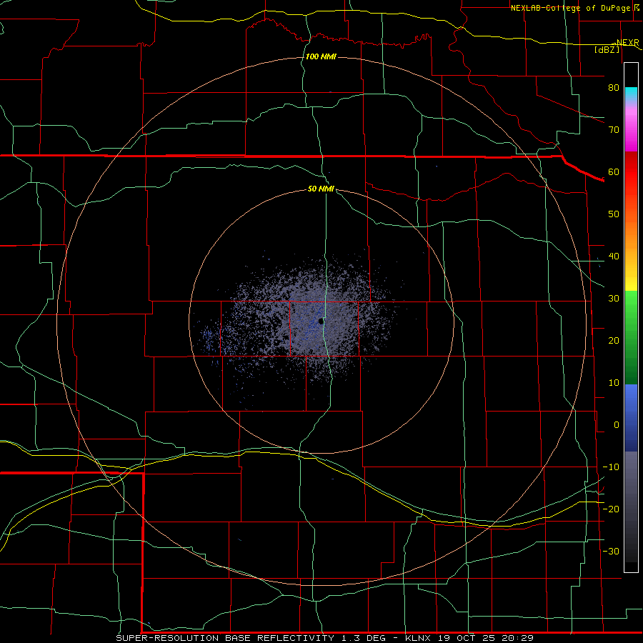Click the 30 value on the dBZ scale
Screen dimensions: 643x643
click(x=614, y=298)
